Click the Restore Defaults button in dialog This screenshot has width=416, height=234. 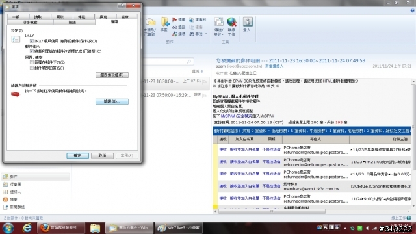(x=112, y=75)
